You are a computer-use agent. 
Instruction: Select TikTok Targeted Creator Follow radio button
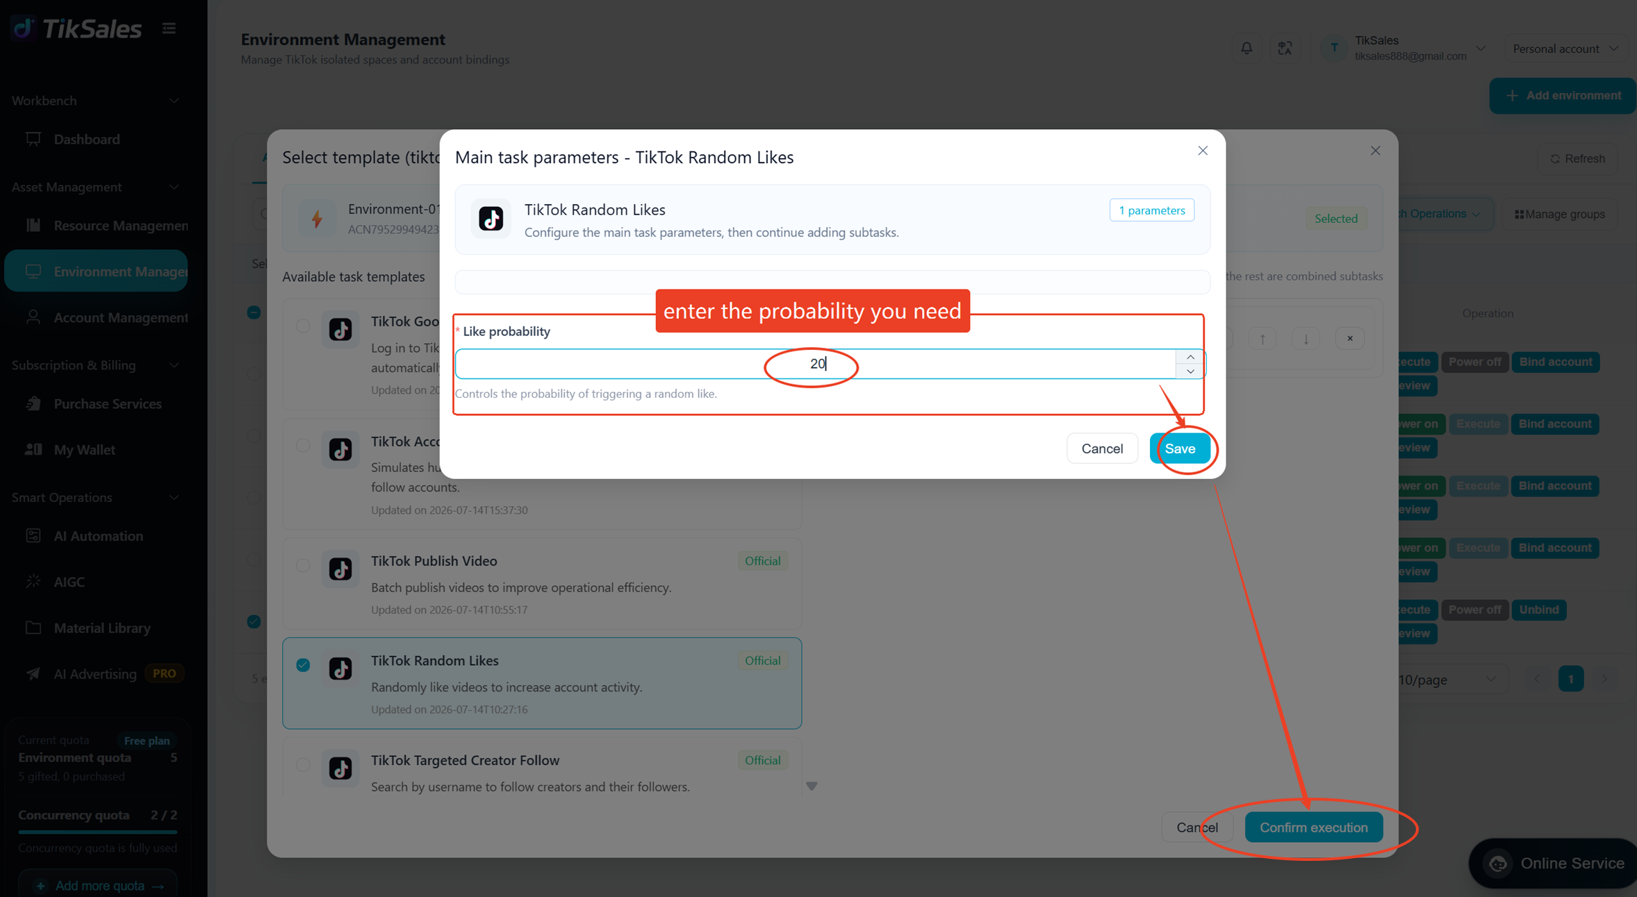click(303, 765)
